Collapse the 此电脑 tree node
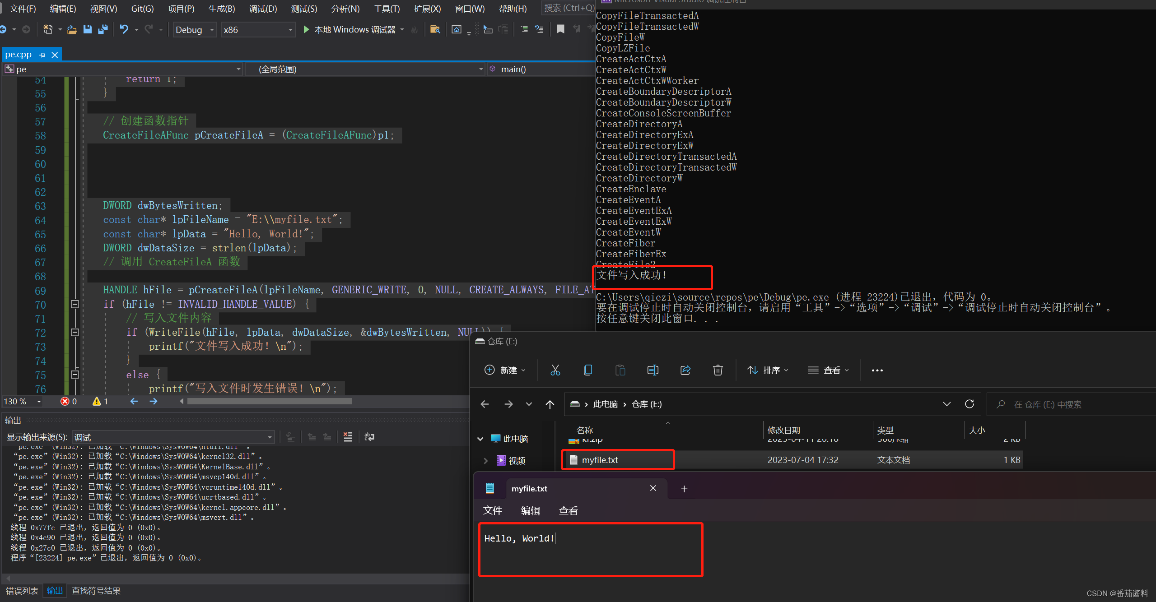Screen dimensions: 1156x602 coord(480,439)
